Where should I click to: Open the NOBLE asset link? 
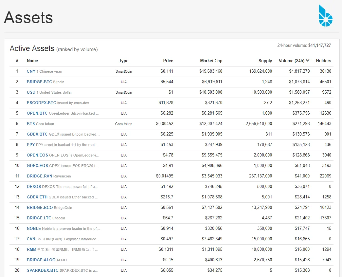pyautogui.click(x=34, y=228)
